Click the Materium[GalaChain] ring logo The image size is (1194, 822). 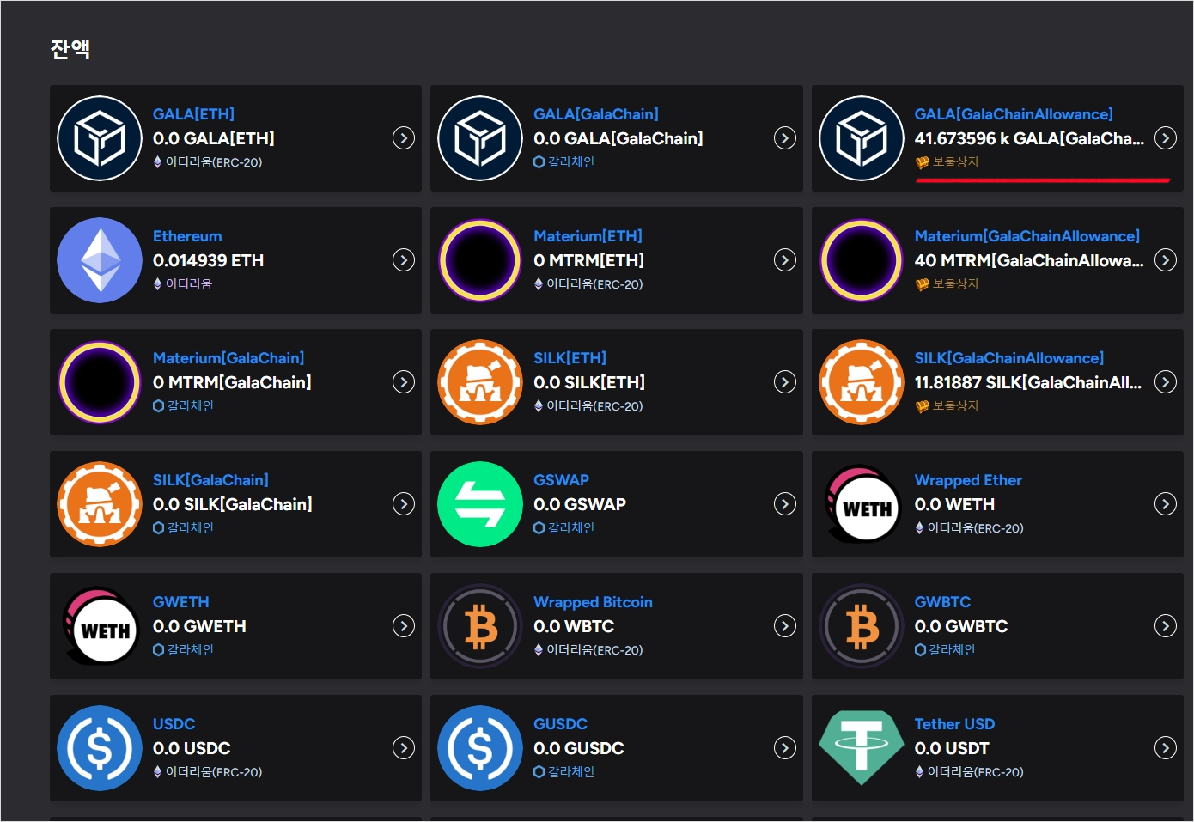tap(100, 382)
